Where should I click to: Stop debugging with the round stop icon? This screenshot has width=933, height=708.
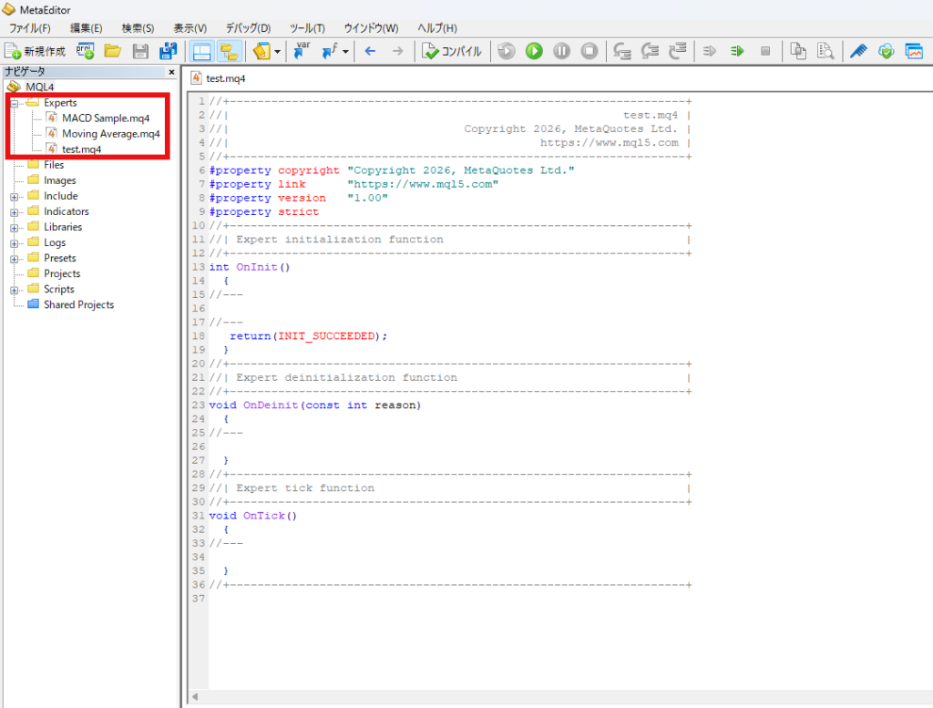[x=590, y=51]
